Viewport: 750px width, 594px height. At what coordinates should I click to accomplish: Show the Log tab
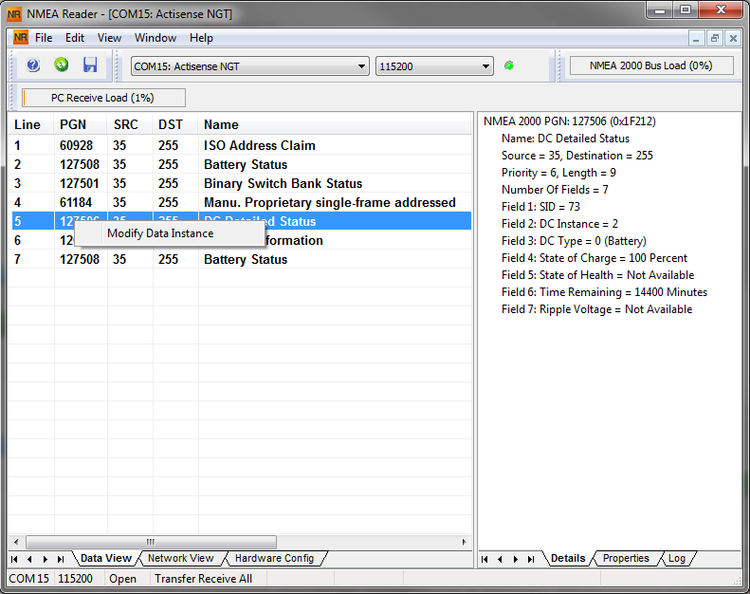(x=676, y=558)
